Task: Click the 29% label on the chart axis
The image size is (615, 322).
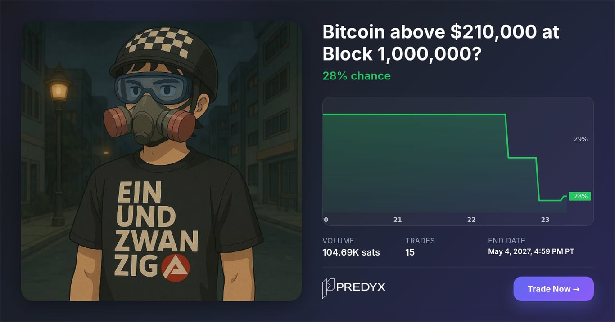Action: coord(580,139)
